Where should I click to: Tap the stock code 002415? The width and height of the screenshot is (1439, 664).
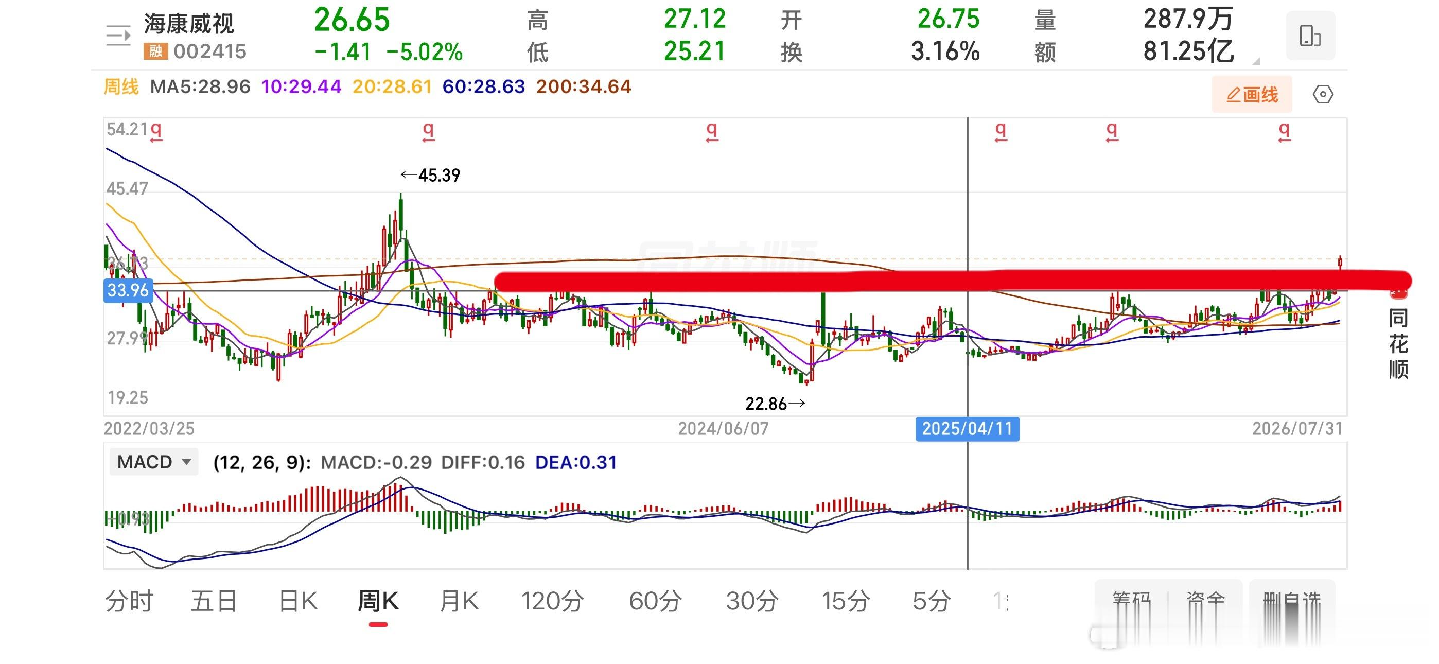coord(210,51)
